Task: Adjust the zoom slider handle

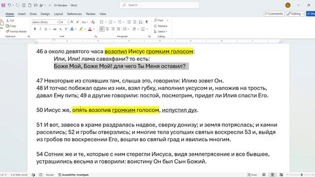Action: tap(302, 175)
